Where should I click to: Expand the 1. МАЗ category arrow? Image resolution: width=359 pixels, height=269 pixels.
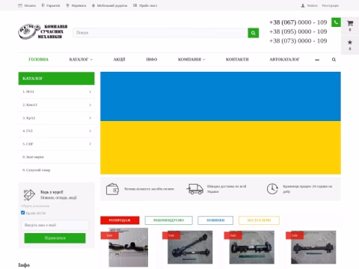point(90,92)
